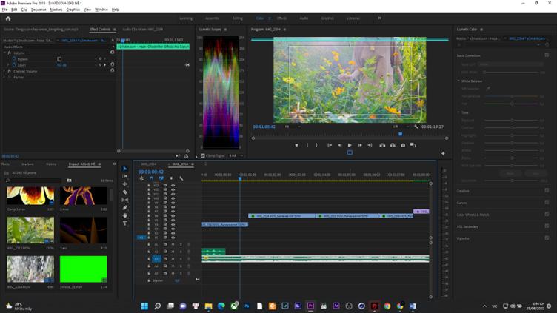
Task: Click the Lift button
Action: tap(382, 145)
